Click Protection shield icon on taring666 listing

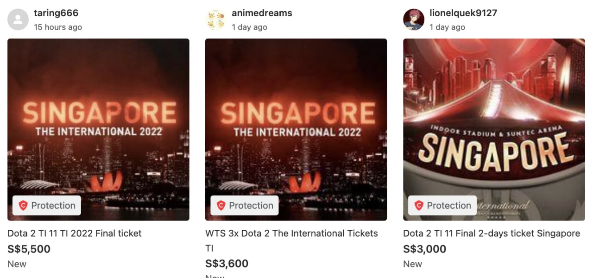(x=23, y=205)
